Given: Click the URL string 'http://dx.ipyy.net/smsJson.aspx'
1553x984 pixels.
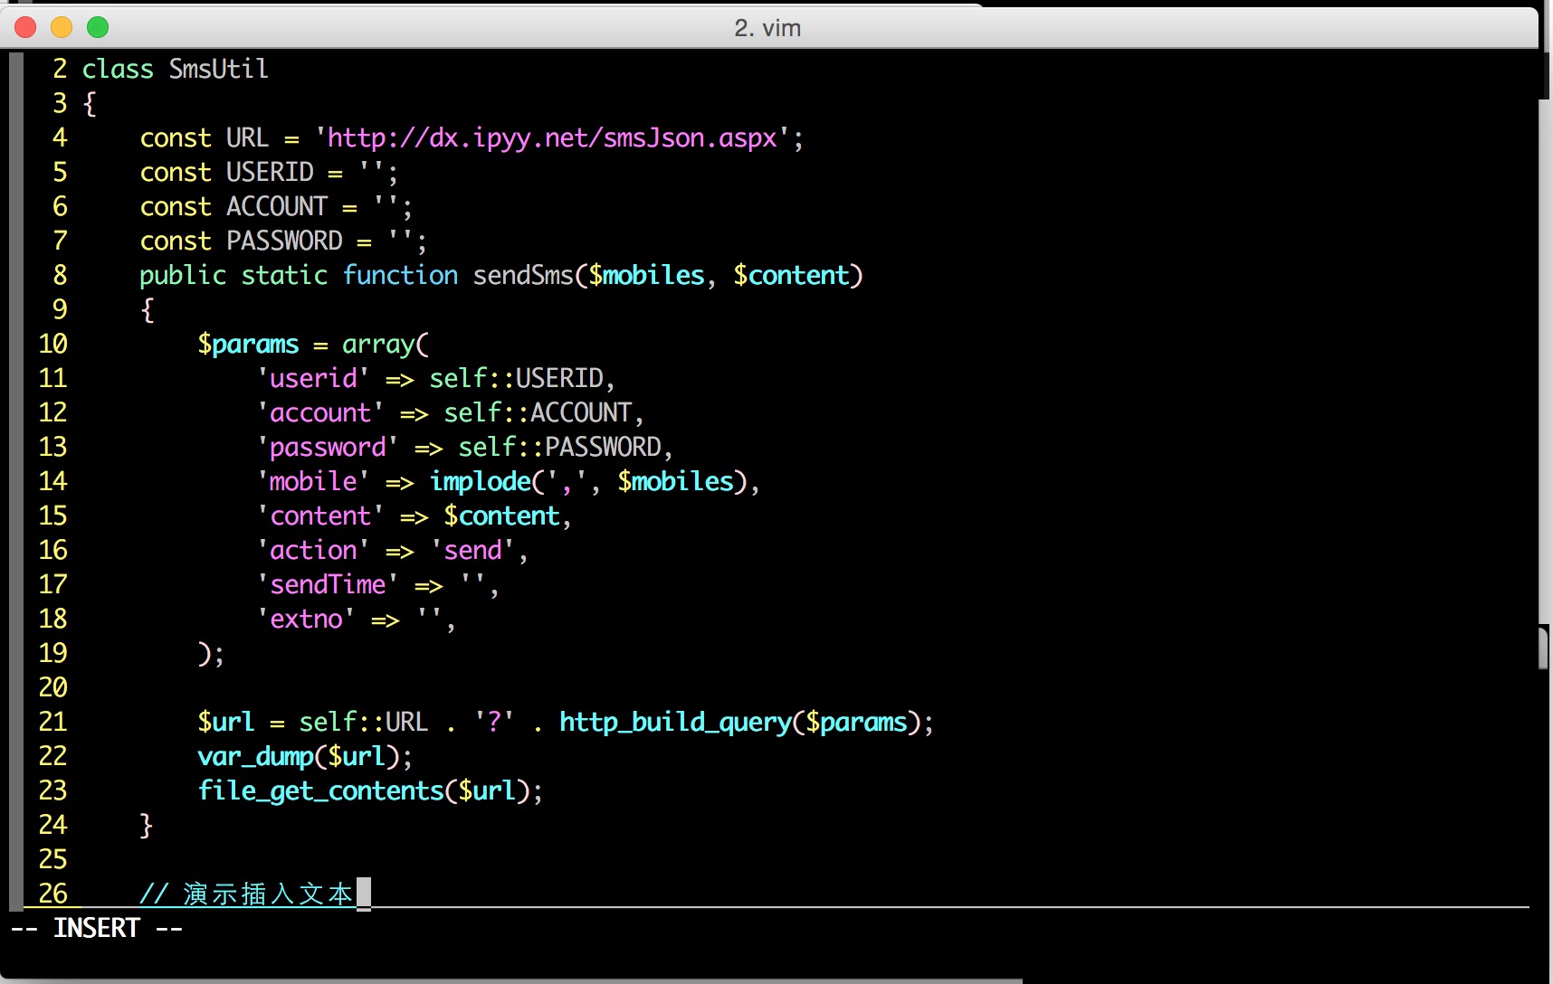Looking at the screenshot, I should click(552, 138).
